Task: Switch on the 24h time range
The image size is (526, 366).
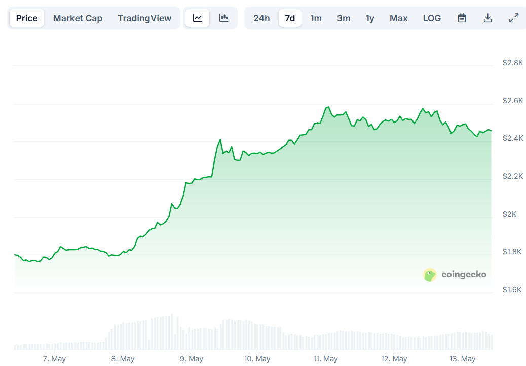Action: pyautogui.click(x=261, y=18)
